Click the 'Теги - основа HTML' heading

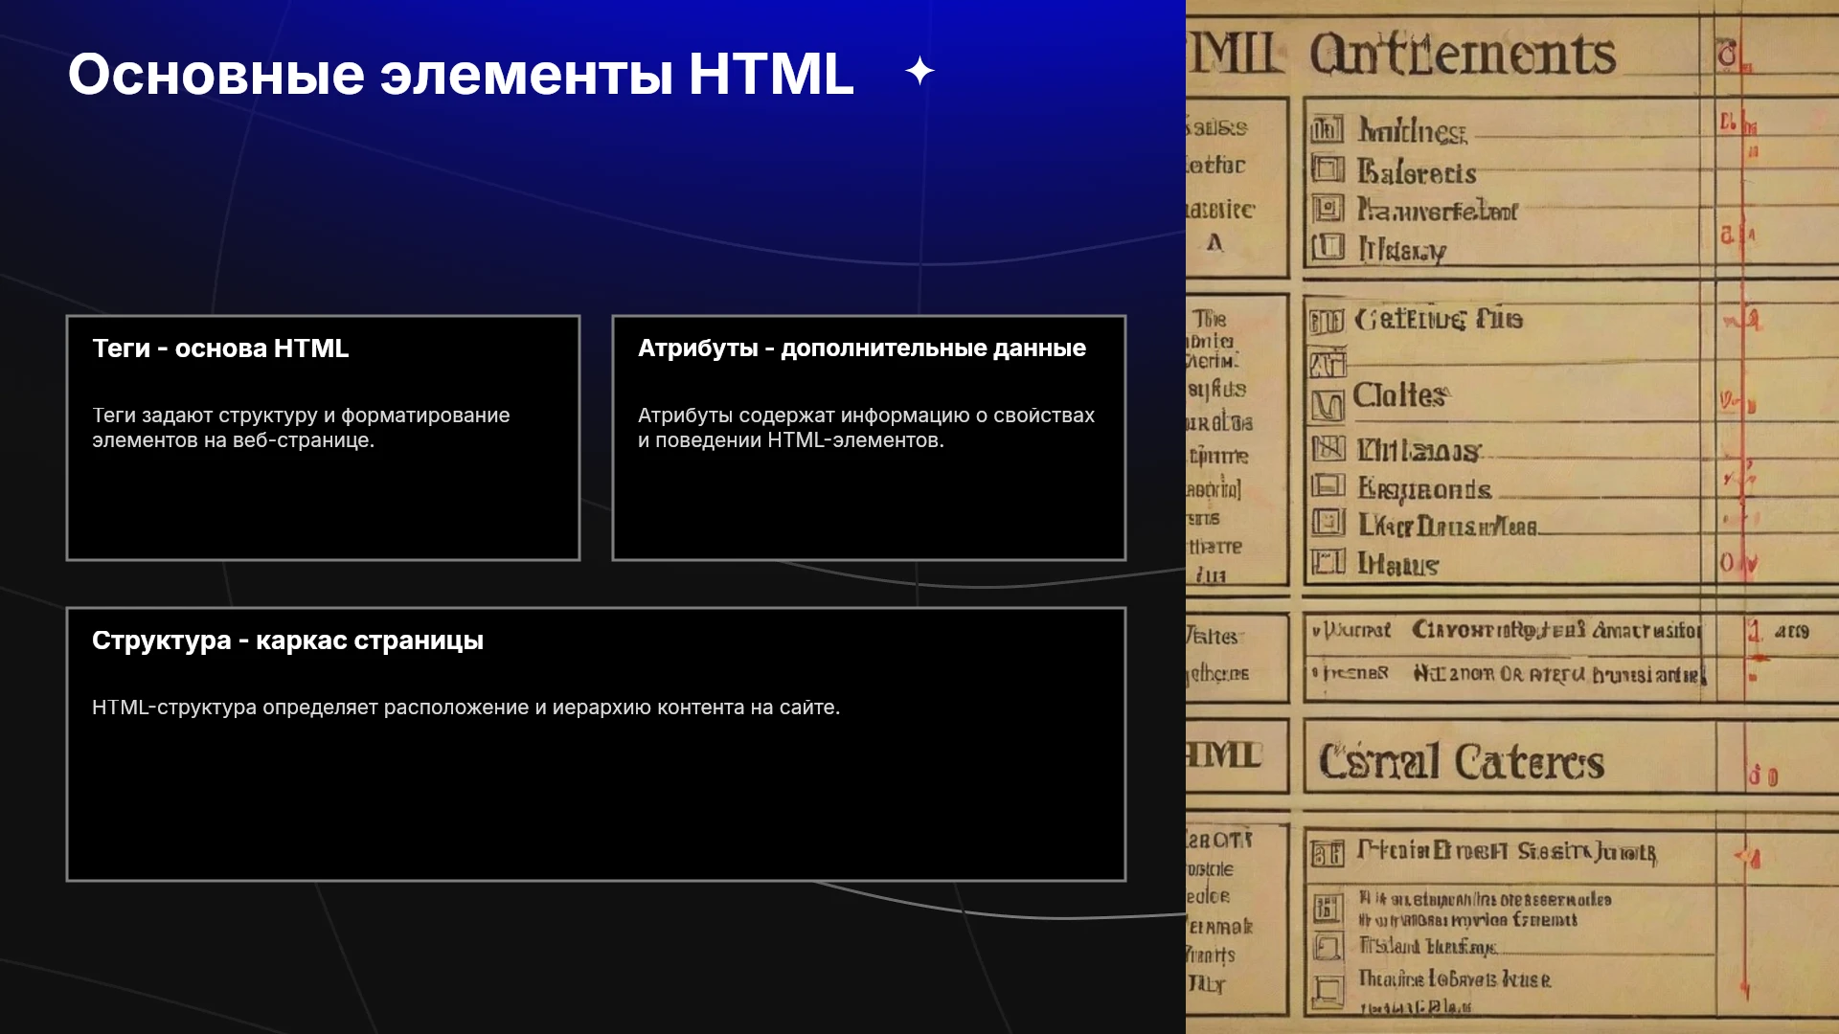tap(220, 348)
